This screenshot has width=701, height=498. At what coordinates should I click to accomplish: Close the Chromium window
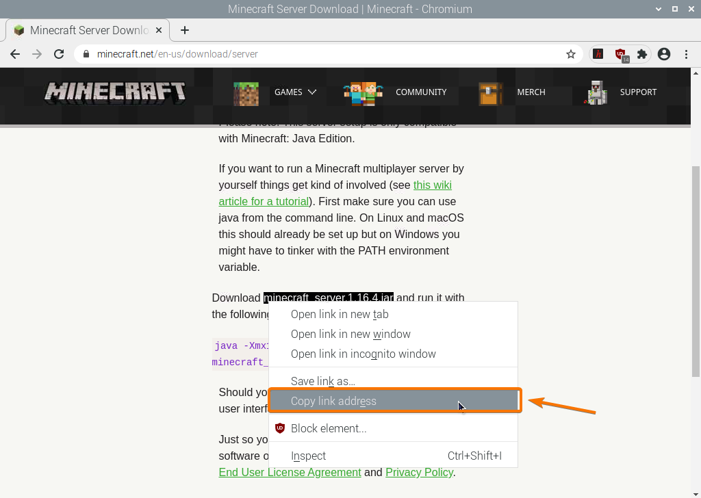click(691, 9)
